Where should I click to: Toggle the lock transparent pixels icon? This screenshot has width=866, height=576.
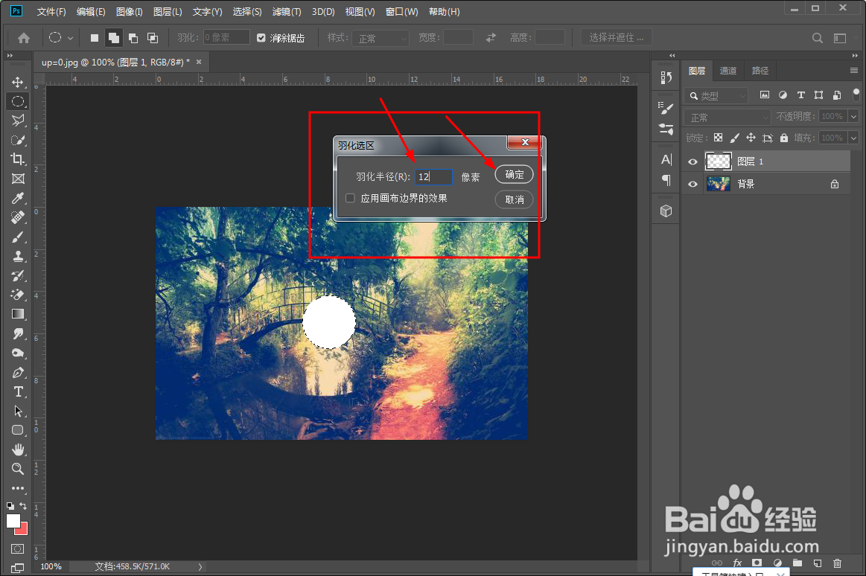pos(718,138)
